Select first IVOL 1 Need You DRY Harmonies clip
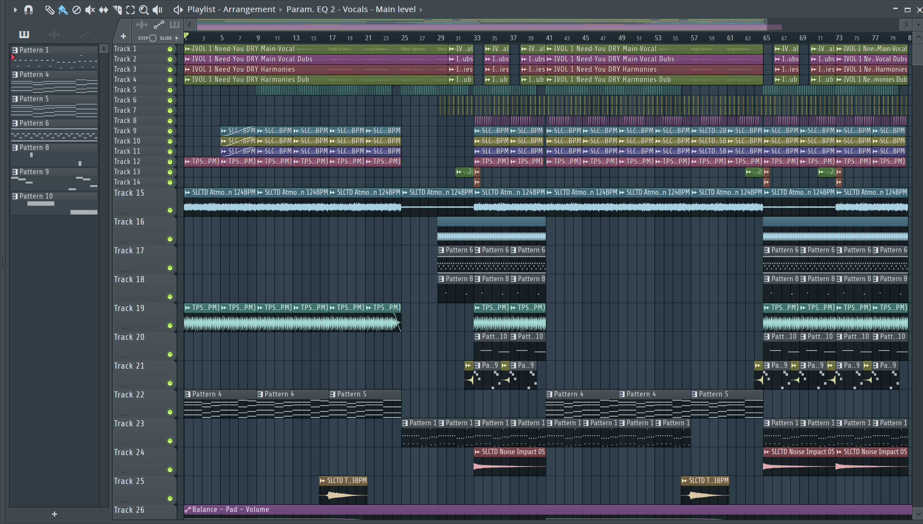The width and height of the screenshot is (923, 524). pos(316,70)
